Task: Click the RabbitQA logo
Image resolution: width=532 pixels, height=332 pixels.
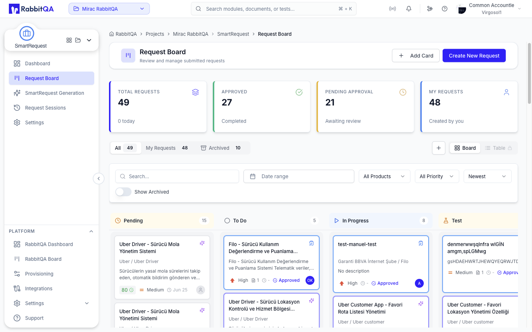Action: (x=31, y=9)
